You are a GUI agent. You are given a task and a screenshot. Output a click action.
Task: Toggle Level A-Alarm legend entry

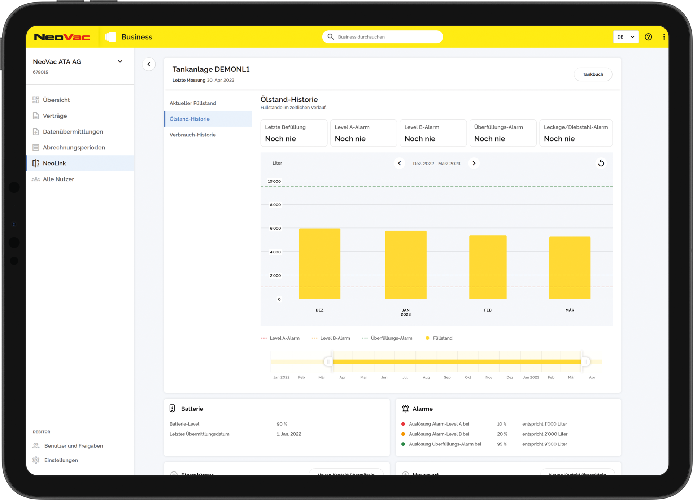(x=280, y=338)
